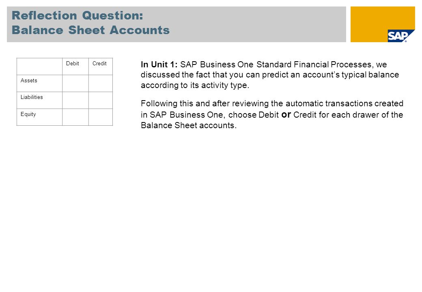Screen dimensions: 422x292
Task: Click the Assets row label
Action: 29,80
